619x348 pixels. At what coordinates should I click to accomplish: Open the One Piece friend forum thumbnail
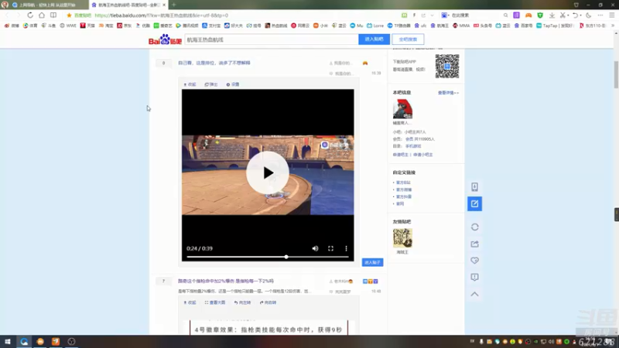[x=402, y=238]
